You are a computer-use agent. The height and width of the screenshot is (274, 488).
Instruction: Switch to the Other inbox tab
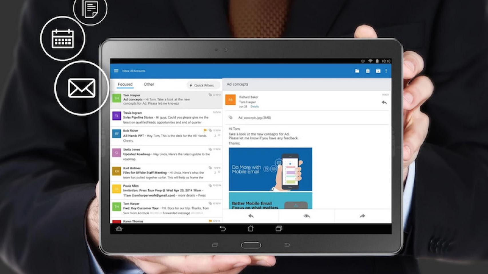click(149, 84)
